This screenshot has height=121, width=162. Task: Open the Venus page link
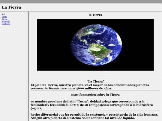pos(4,17)
